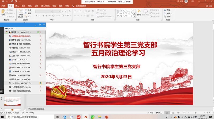Screen dimensions: 214x119
Task: Open the Insert (插入) ribbon tab
Action: click(x=17, y=6)
